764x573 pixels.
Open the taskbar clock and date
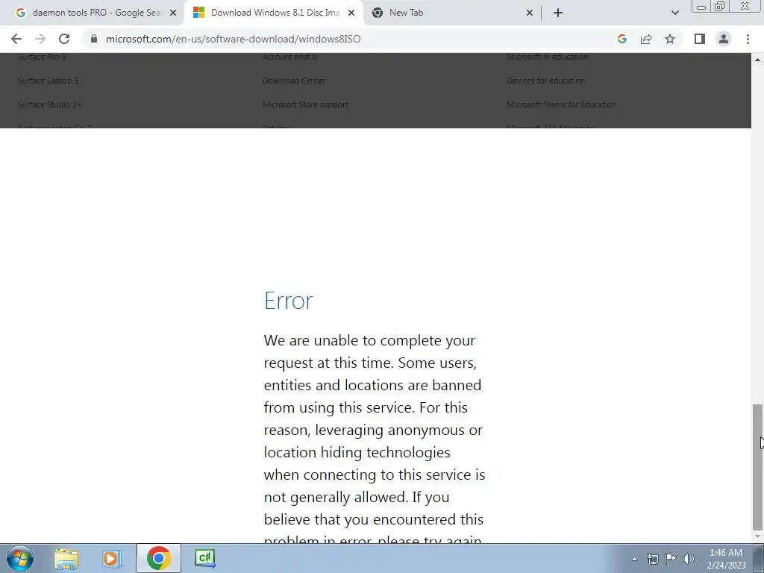point(726,559)
